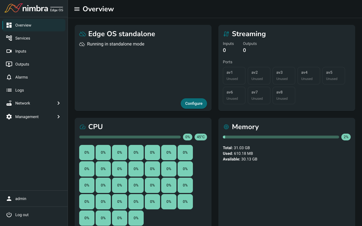Click the Log out power icon
The height and width of the screenshot is (226, 362).
pyautogui.click(x=9, y=215)
